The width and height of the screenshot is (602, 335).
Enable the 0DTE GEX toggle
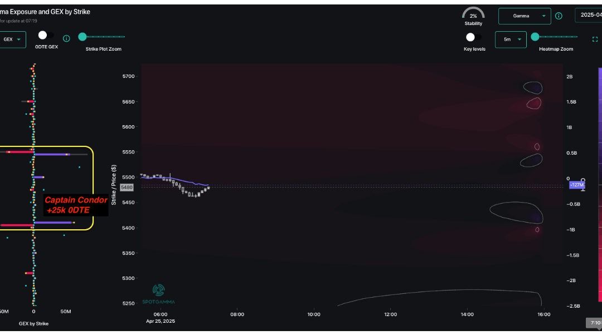point(43,35)
